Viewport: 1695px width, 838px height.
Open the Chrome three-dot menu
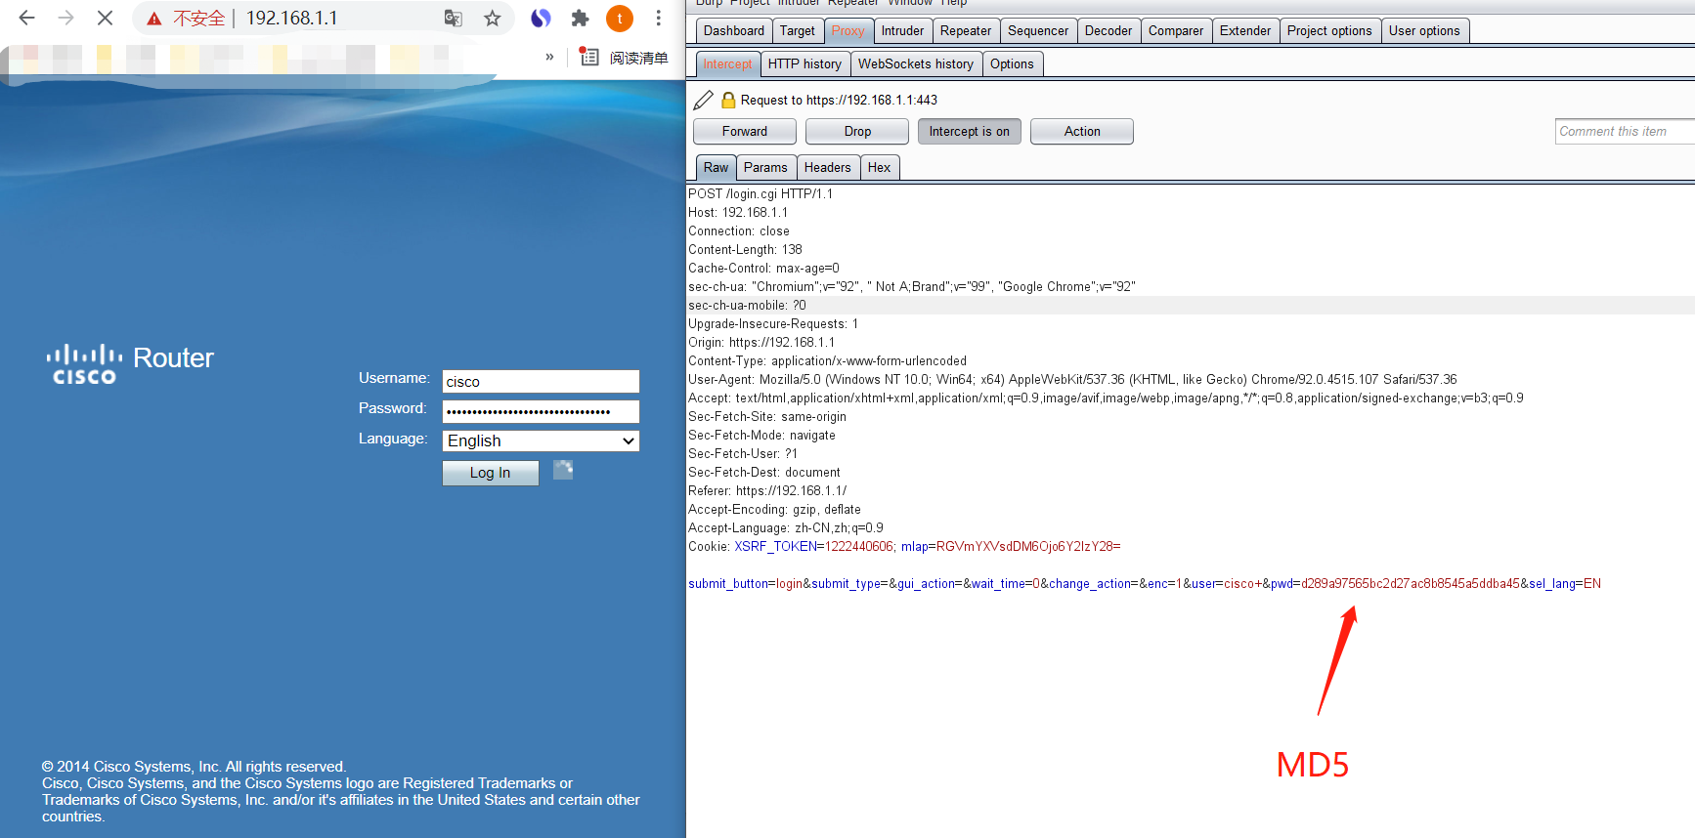tap(659, 18)
